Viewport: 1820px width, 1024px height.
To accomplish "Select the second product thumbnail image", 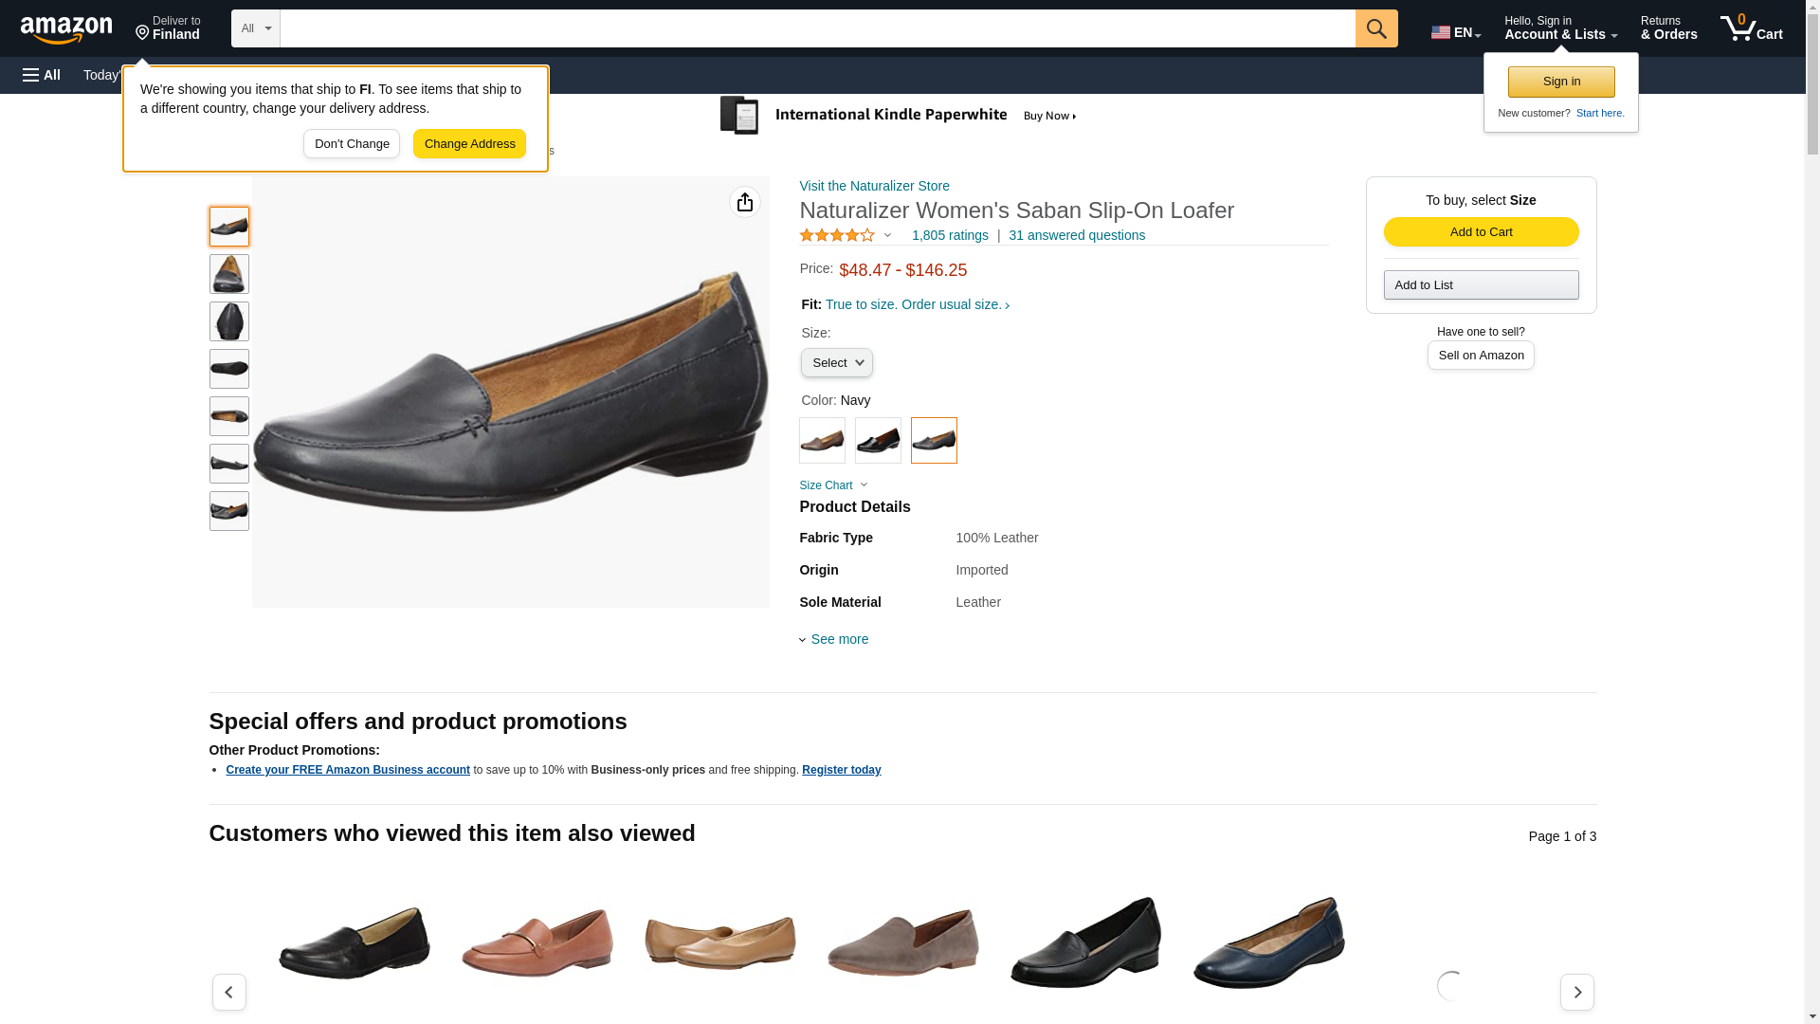I will click(228, 274).
